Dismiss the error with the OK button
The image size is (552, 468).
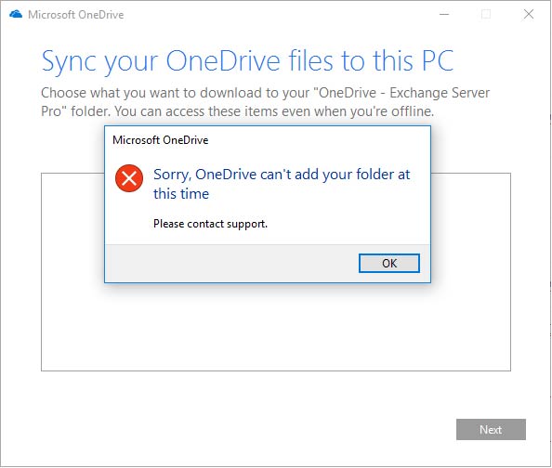click(x=389, y=263)
